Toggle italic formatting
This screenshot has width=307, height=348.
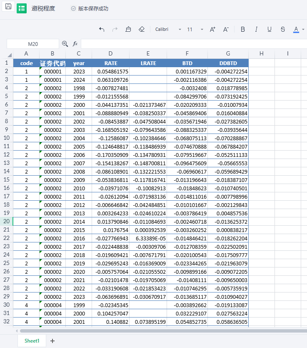(256, 29)
